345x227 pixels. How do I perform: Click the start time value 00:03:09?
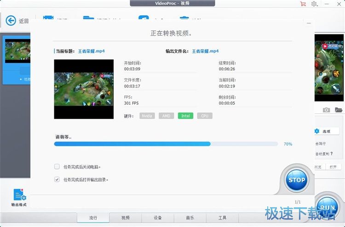132,69
